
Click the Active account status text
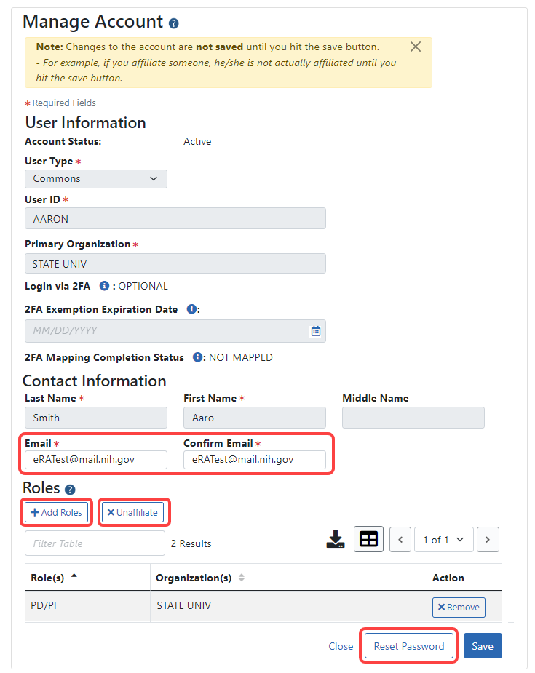[197, 141]
